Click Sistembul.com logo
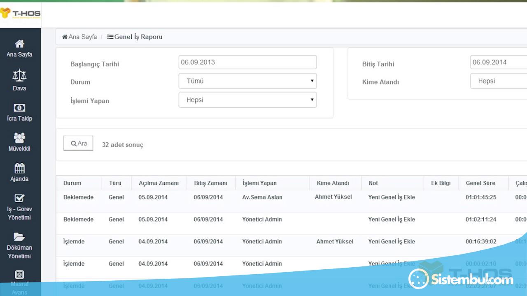This screenshot has width=527, height=296. coord(461,279)
